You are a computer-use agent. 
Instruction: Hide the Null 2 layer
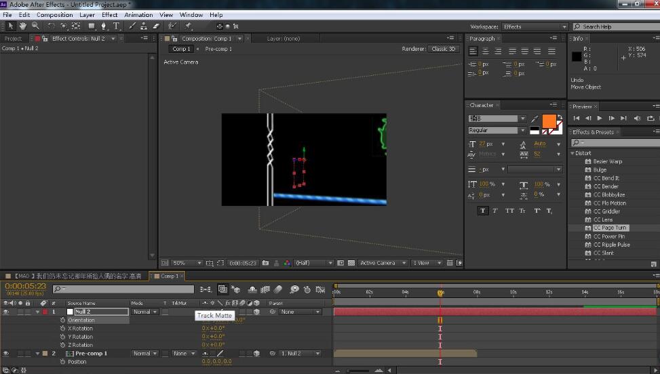pyautogui.click(x=6, y=312)
